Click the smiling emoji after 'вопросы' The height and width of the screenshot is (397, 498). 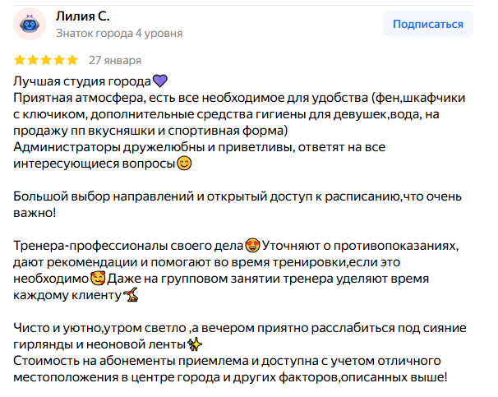click(184, 164)
